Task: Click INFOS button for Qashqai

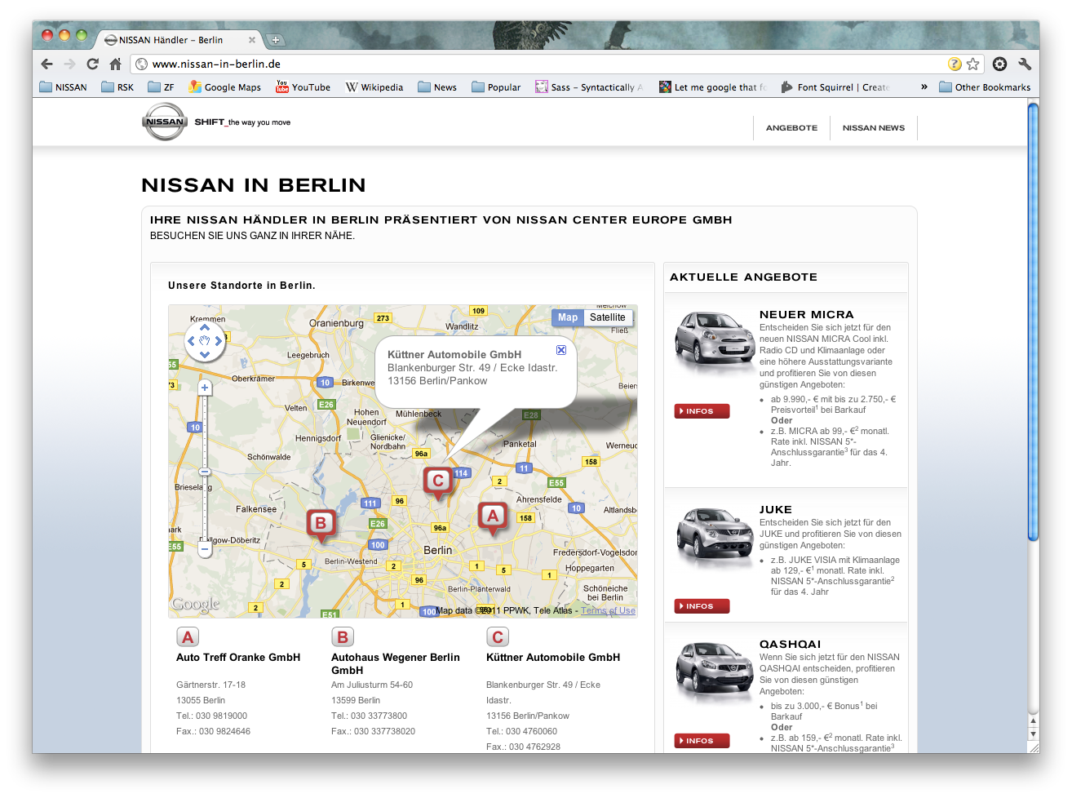Action: [x=702, y=741]
